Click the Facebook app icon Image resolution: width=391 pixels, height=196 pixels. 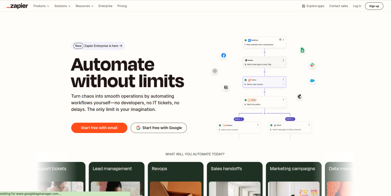(224, 55)
